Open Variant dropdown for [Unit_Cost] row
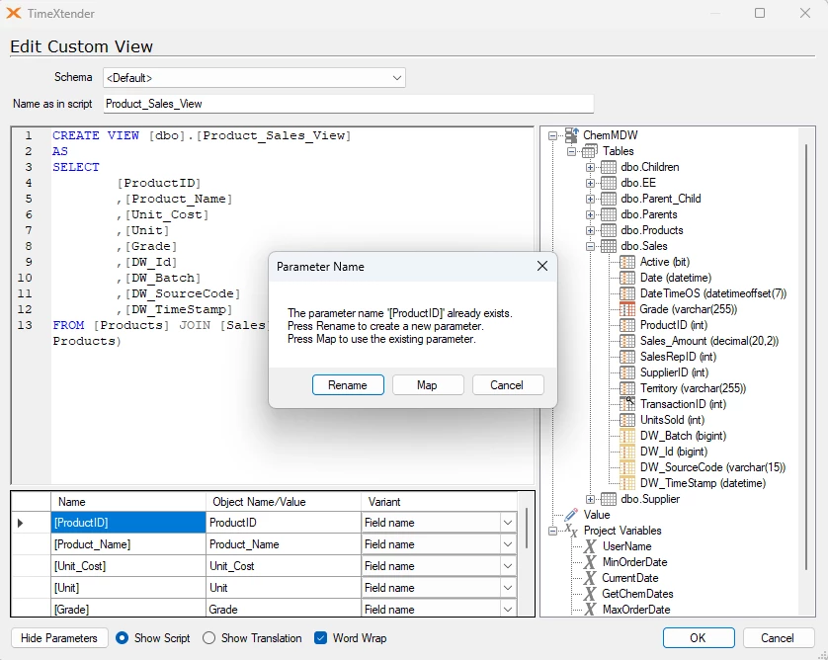The height and width of the screenshot is (660, 828). tap(508, 566)
